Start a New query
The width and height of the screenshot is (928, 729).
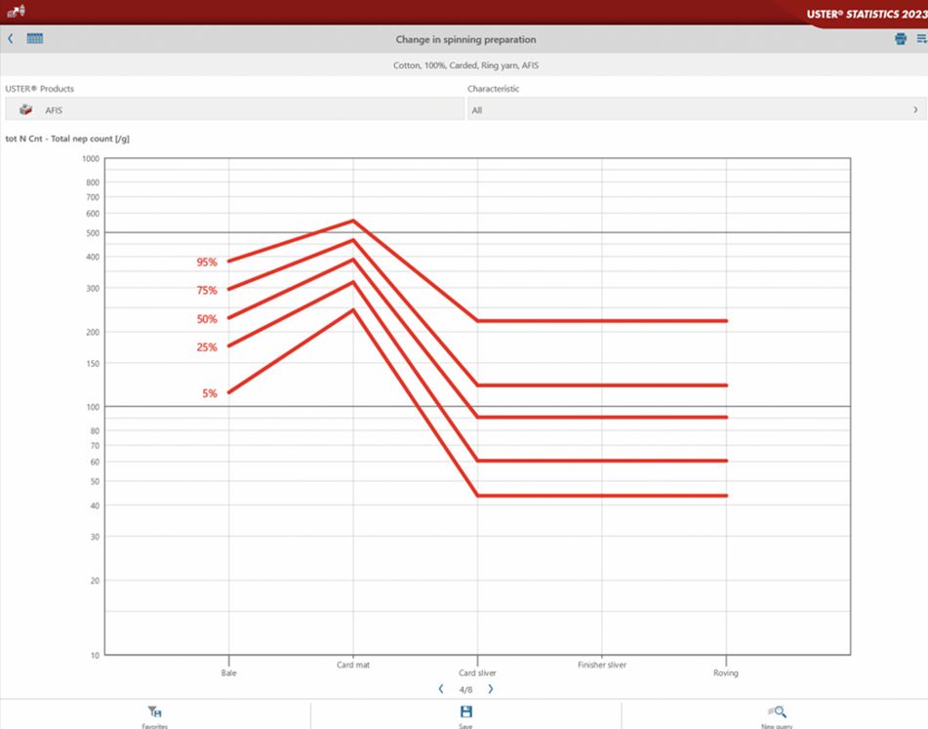pyautogui.click(x=777, y=716)
